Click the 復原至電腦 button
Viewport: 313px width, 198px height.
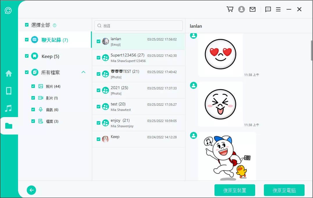point(284,190)
